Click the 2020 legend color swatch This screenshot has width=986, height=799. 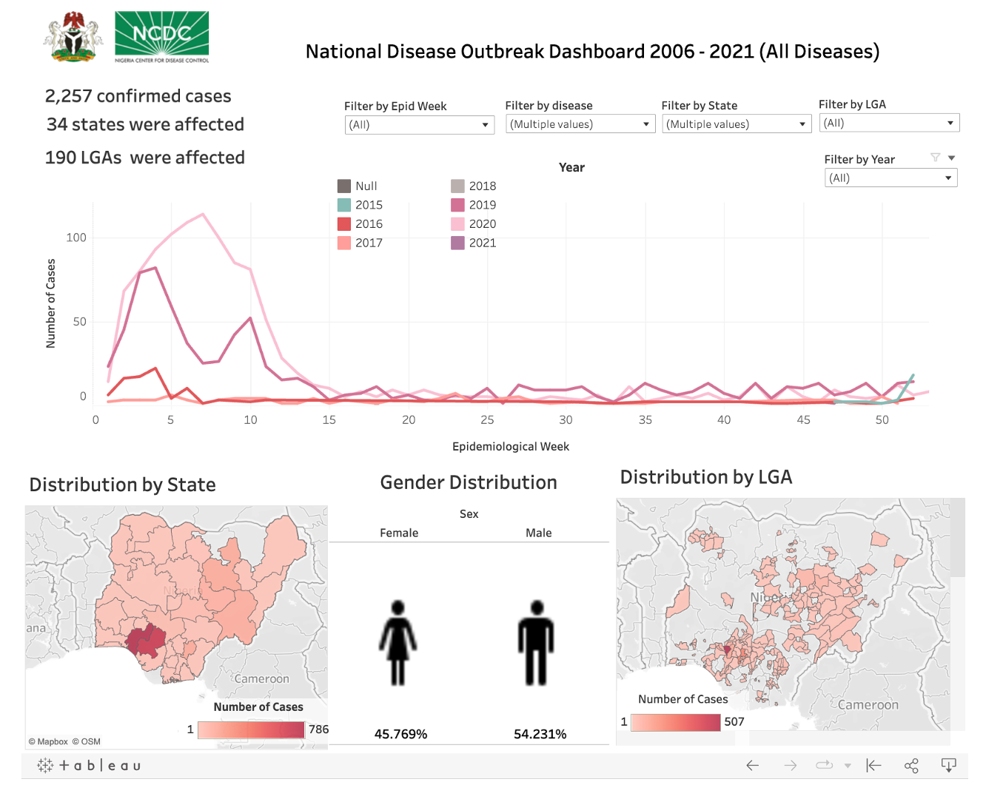[x=457, y=224]
